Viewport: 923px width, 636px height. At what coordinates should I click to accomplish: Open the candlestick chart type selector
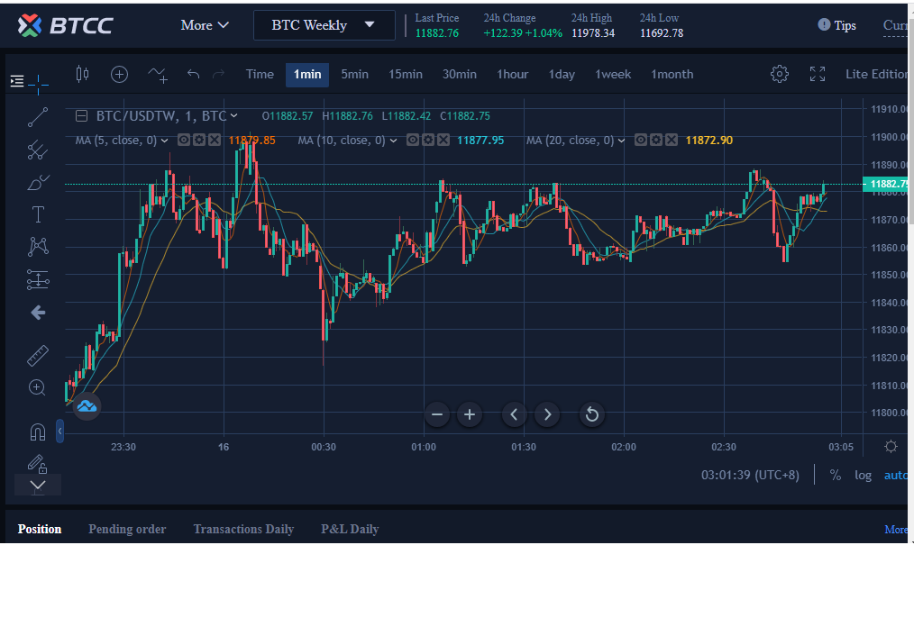pyautogui.click(x=82, y=74)
